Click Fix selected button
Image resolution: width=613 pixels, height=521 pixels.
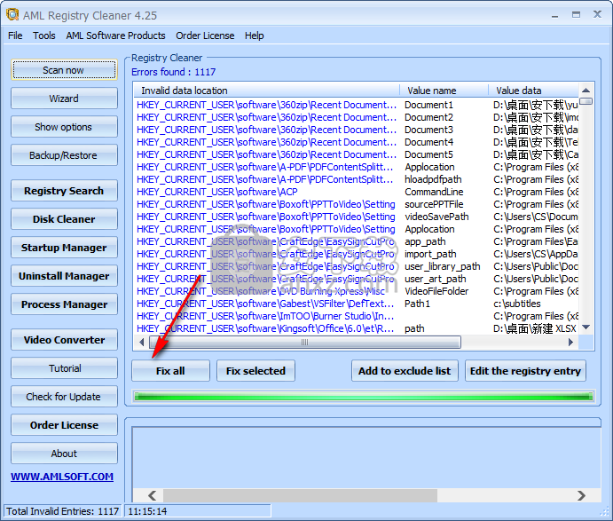point(255,371)
